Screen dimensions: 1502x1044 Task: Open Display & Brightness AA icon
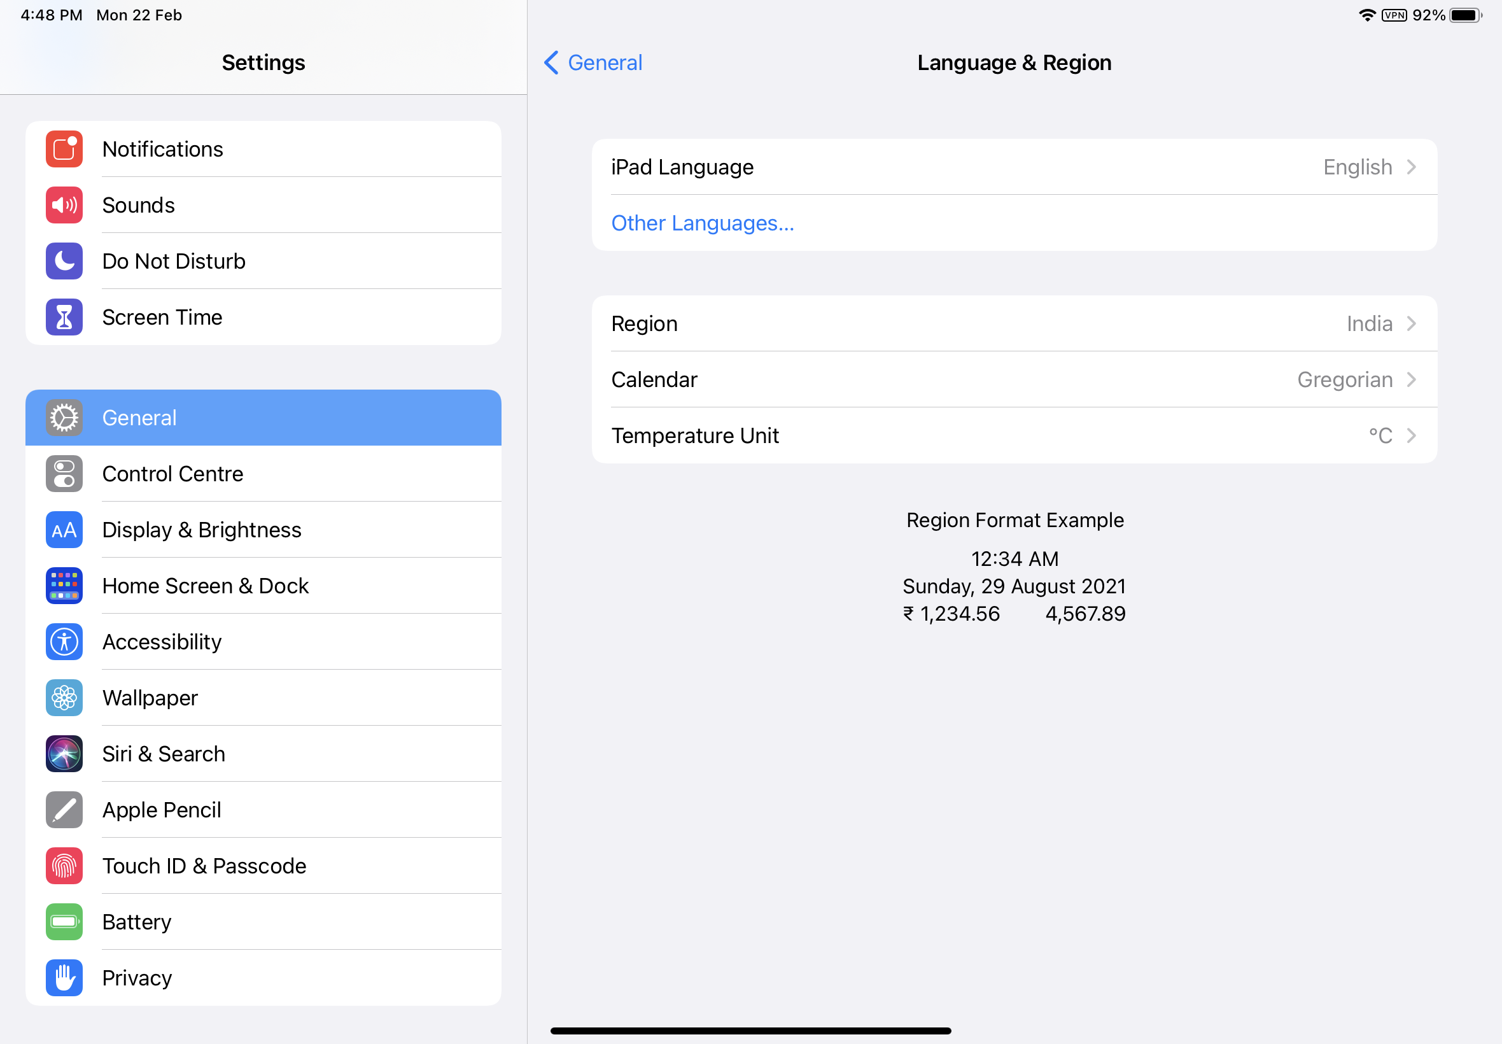click(x=64, y=530)
